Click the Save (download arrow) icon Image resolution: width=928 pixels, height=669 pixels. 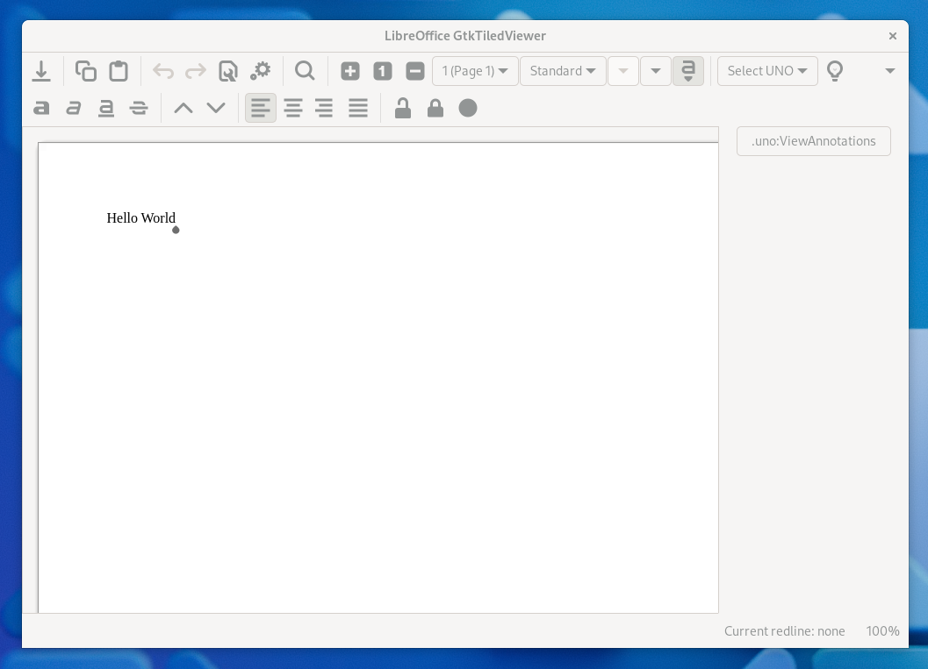(x=41, y=71)
